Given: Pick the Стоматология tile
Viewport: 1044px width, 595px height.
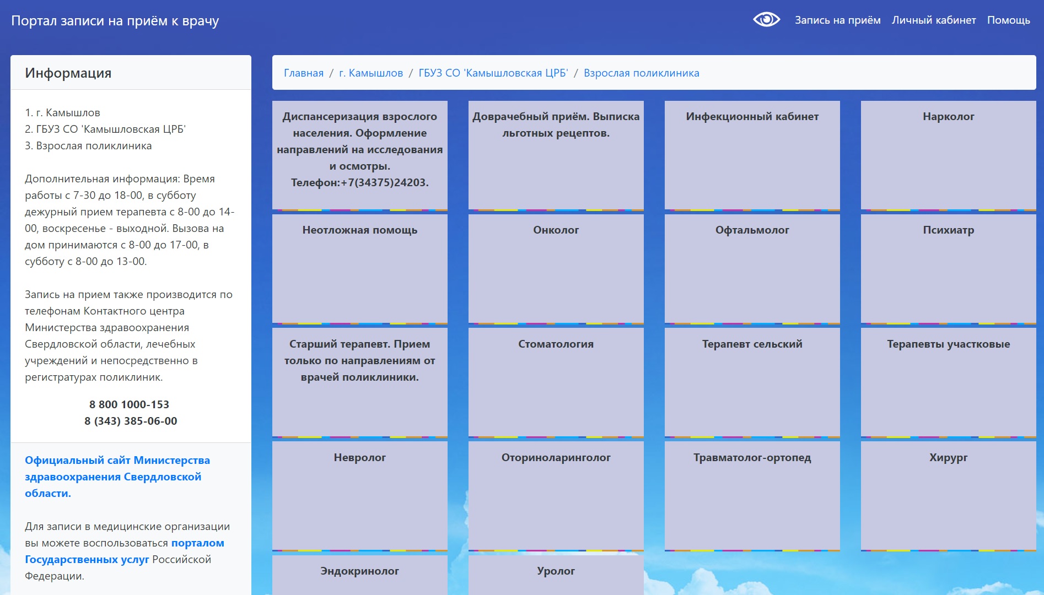Looking at the screenshot, I should click(x=556, y=381).
